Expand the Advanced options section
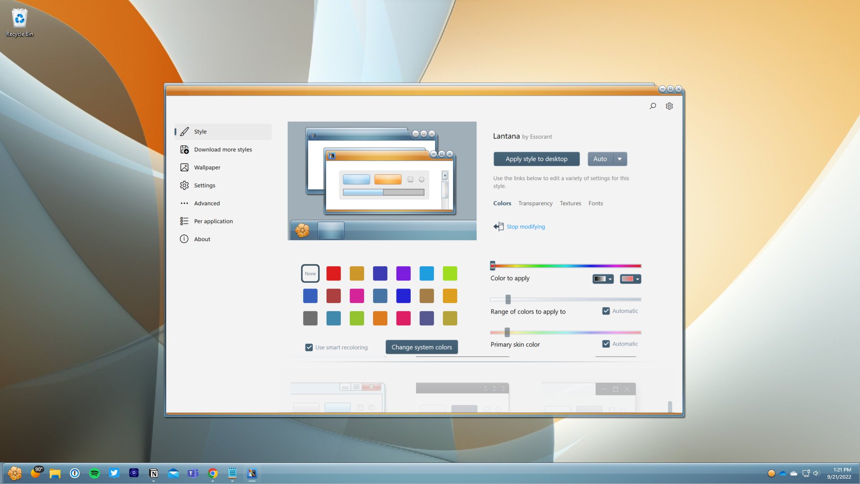 coord(207,203)
